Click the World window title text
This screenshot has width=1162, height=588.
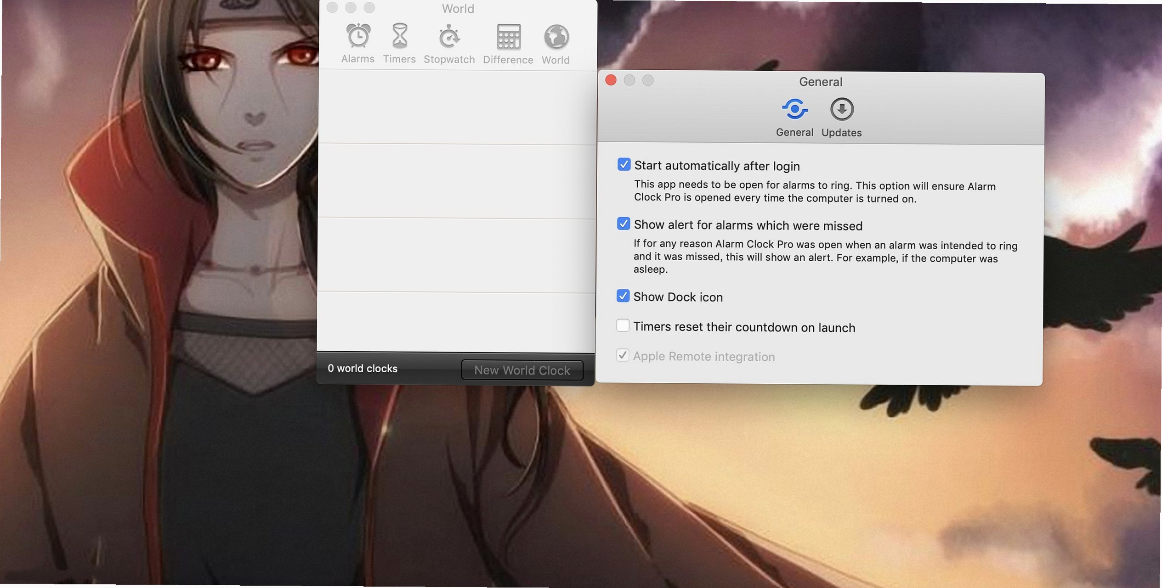point(458,9)
